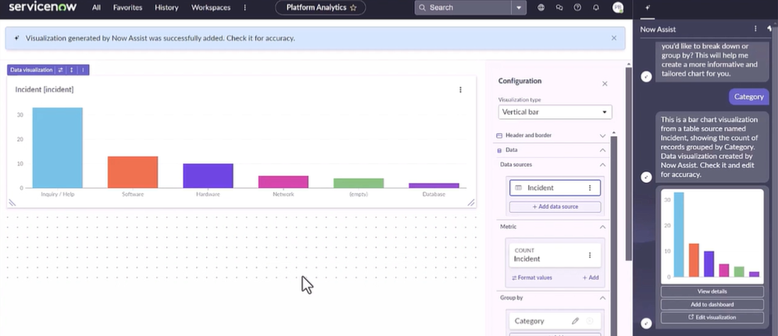Click Format values link
The height and width of the screenshot is (336, 778).
click(x=532, y=278)
